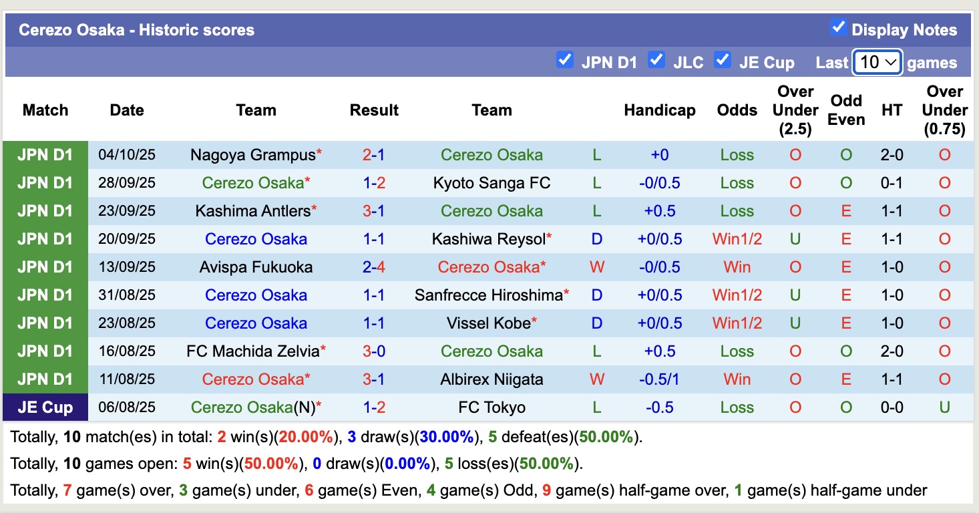Screen dimensions: 979x513
Task: Toggle off the JE Cup filter
Action: 723,60
